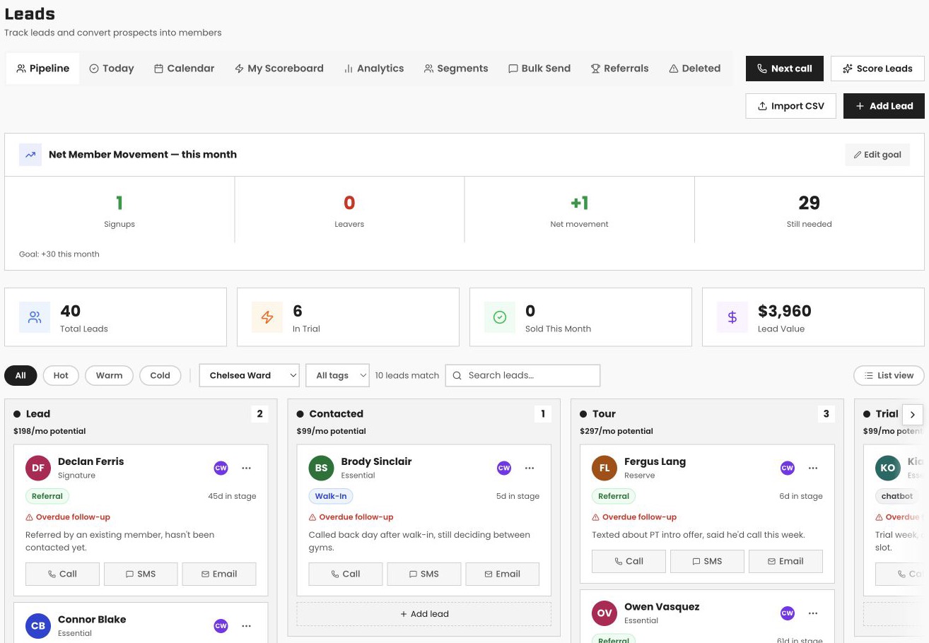Image resolution: width=929 pixels, height=643 pixels.
Task: Email Fergus Lang
Action: coord(785,561)
